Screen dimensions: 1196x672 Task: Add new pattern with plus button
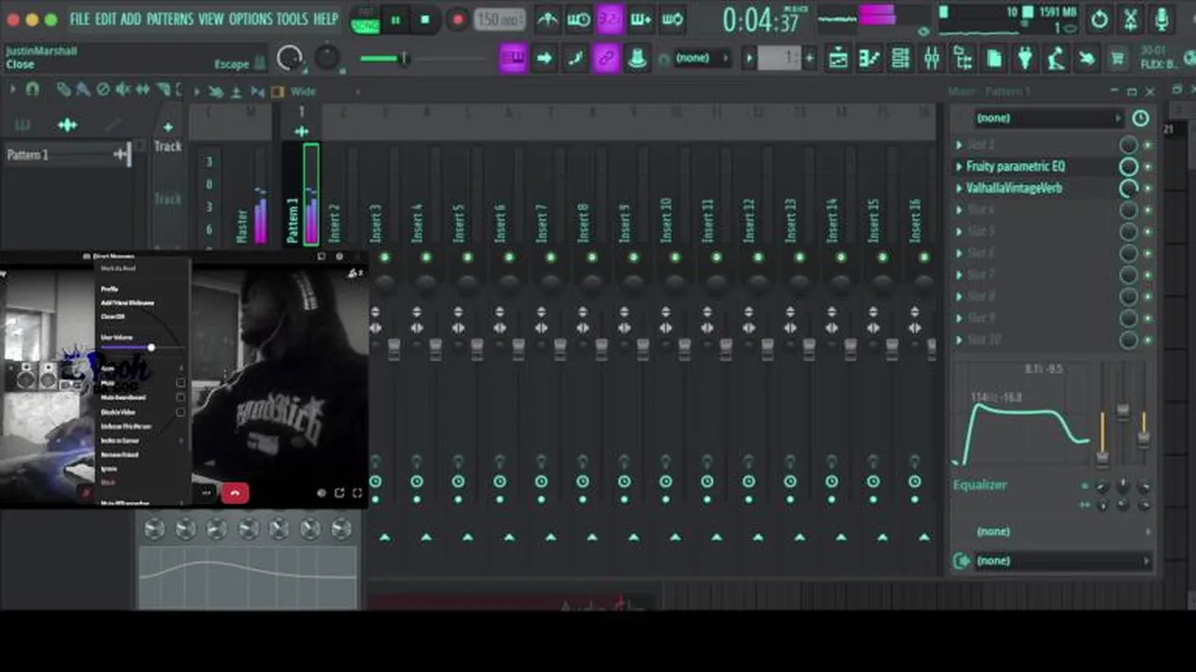809,59
